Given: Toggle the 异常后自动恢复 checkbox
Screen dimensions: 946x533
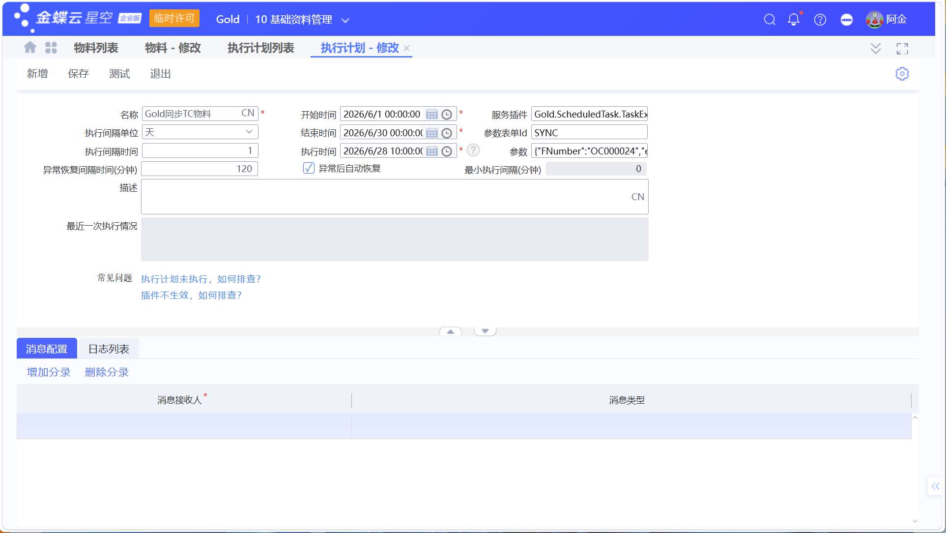Looking at the screenshot, I should [309, 168].
